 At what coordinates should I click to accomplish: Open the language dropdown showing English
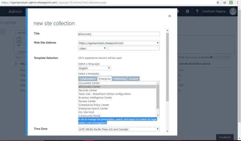(95, 68)
